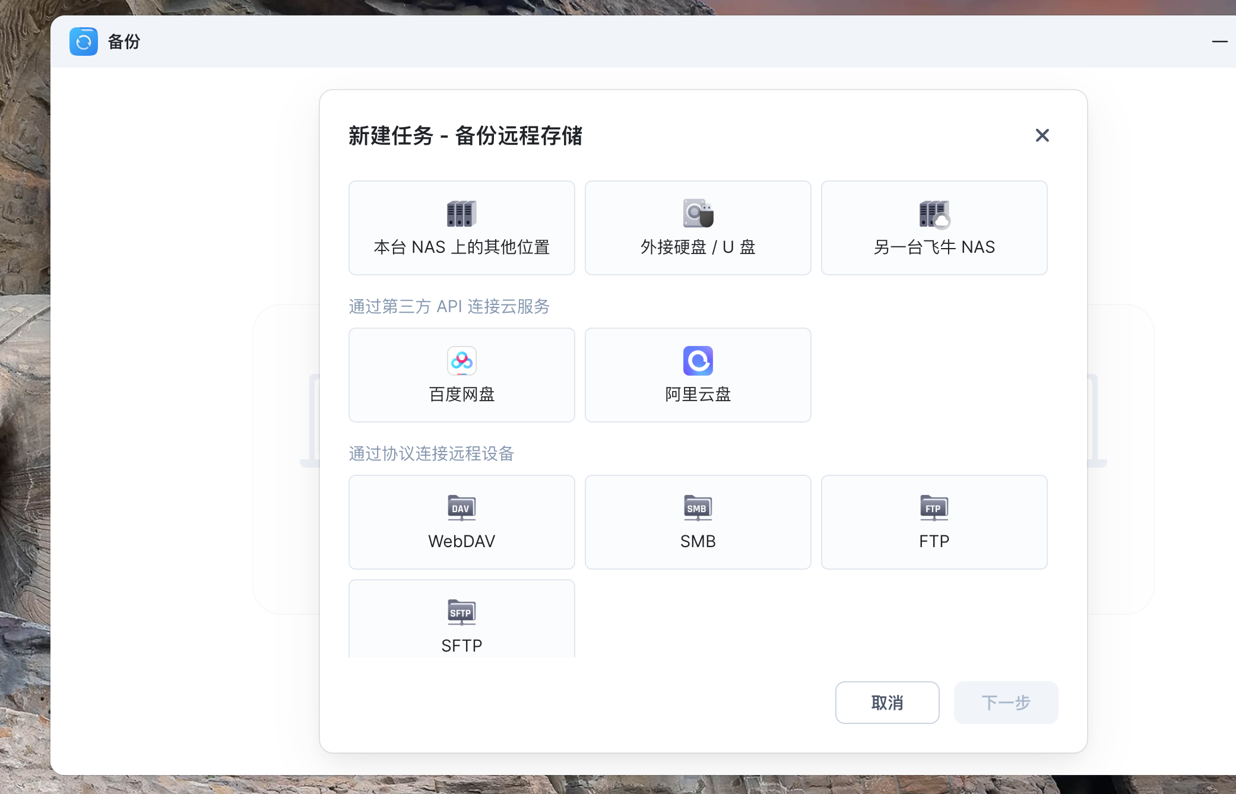This screenshot has height=794, width=1236.
Task: Click the SFTP folder icon
Action: pyautogui.click(x=461, y=612)
